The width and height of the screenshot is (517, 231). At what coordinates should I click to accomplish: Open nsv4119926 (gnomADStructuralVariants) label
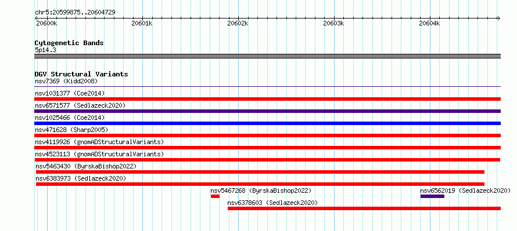[x=99, y=142]
